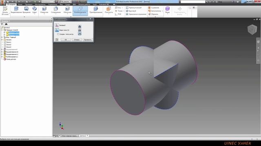Open help icon in Combine dialog
Screen dimensions: 261x146
click(57, 40)
